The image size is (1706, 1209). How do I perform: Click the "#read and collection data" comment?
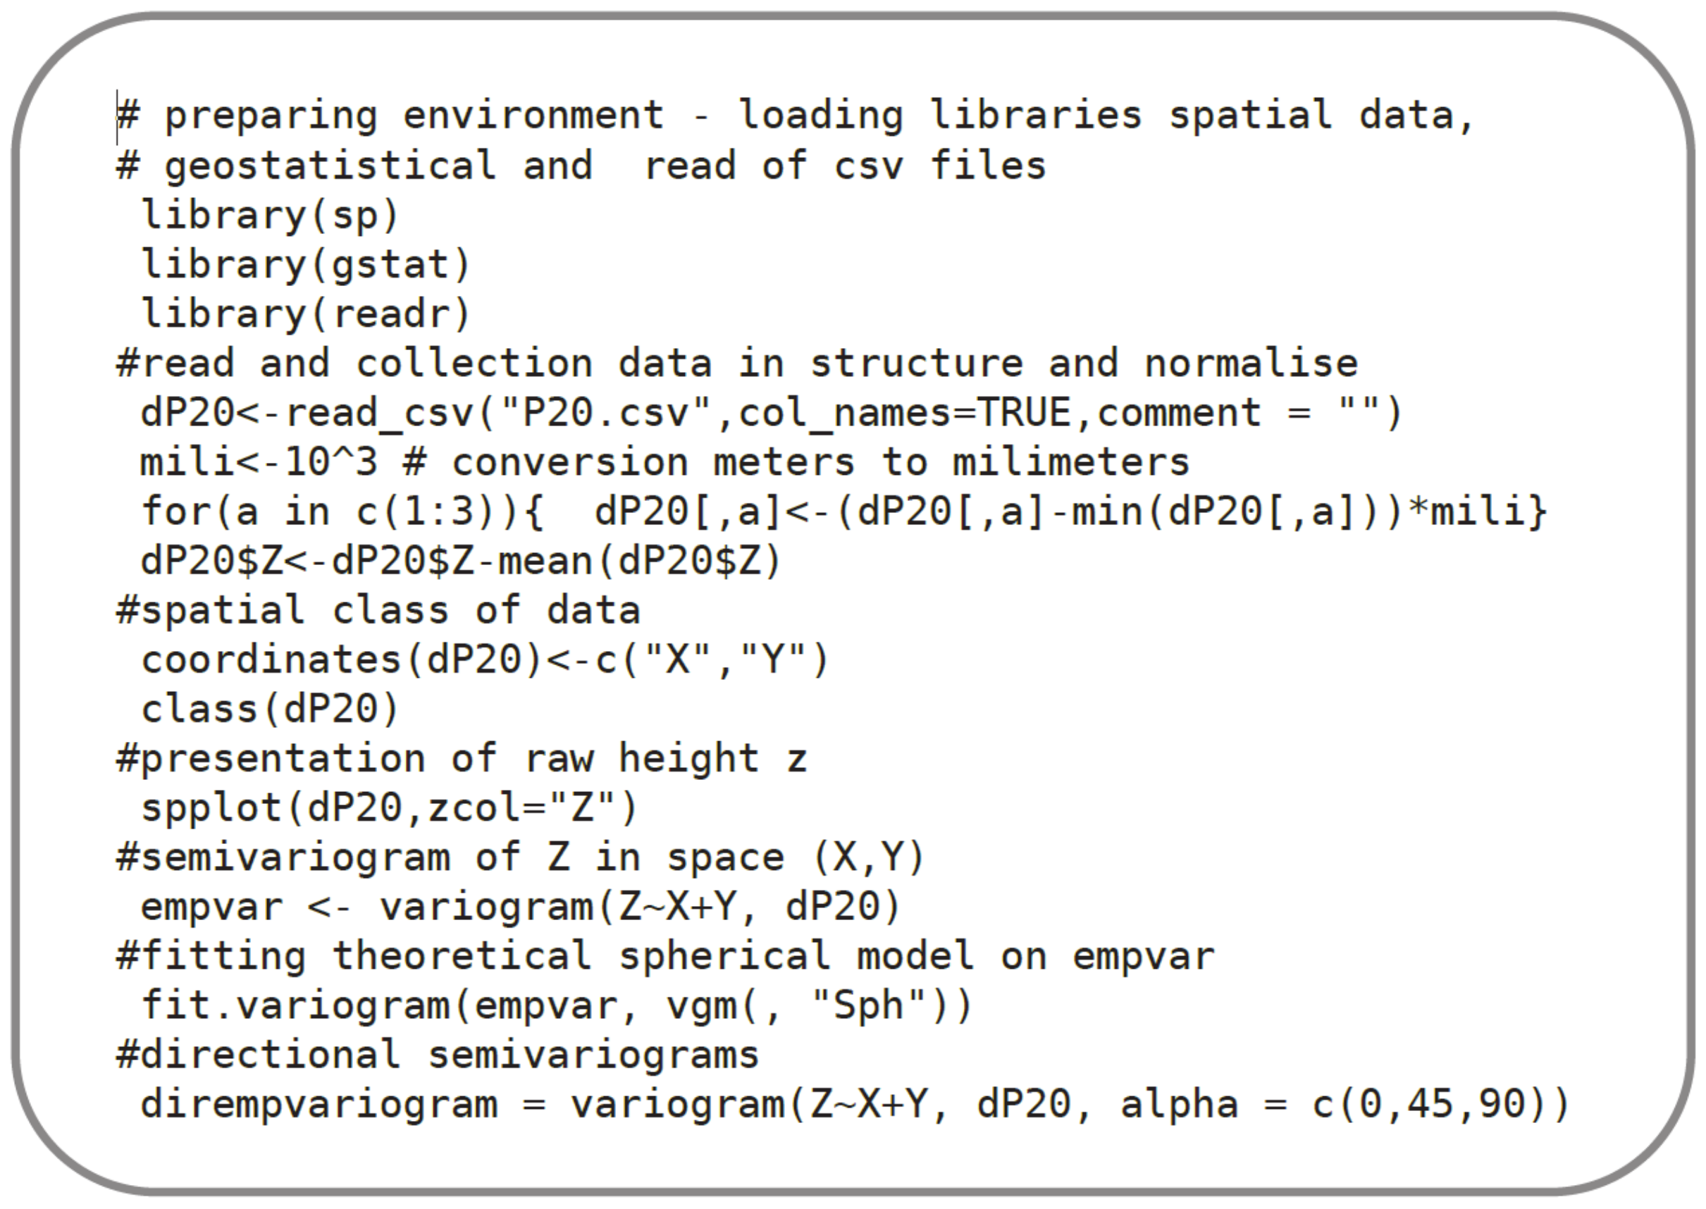[x=736, y=364]
